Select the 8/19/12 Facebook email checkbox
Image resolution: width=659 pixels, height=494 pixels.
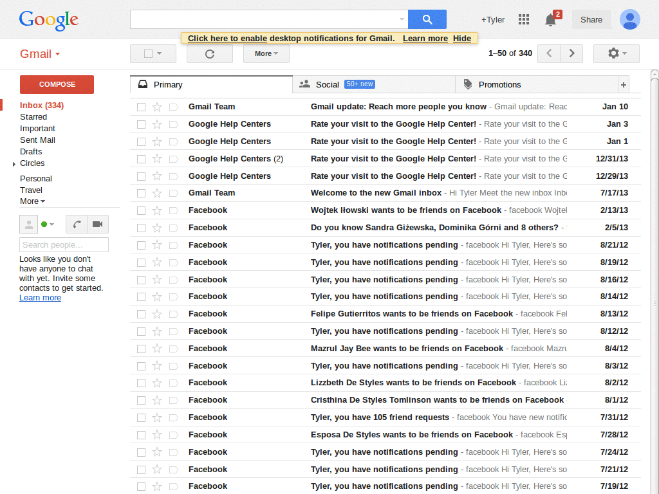(x=141, y=262)
